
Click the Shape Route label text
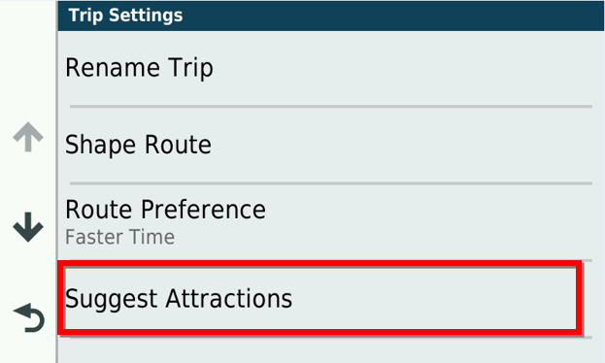pyautogui.click(x=138, y=145)
